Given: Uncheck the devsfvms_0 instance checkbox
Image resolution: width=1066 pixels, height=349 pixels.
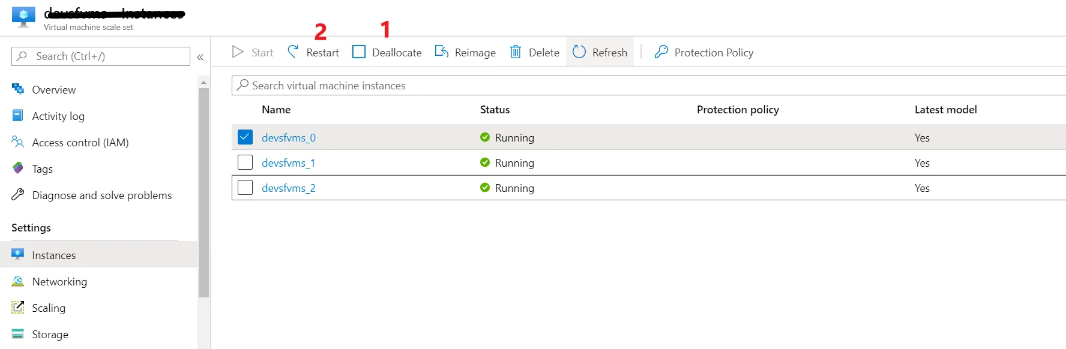Looking at the screenshot, I should 245,137.
